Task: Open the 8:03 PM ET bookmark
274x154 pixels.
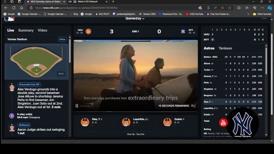Action: pos(102,14)
